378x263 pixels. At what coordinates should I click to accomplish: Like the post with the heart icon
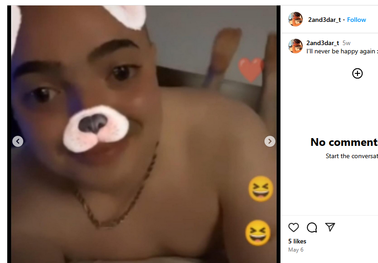293,227
